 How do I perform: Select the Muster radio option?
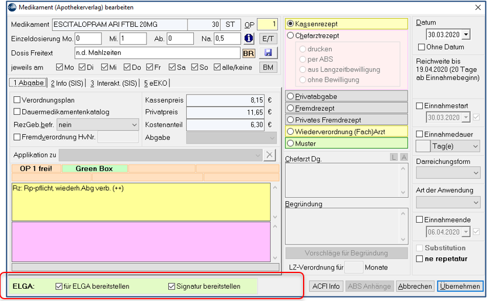point(290,143)
